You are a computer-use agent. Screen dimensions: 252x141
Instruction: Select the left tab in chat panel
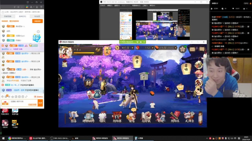pos(8,16)
